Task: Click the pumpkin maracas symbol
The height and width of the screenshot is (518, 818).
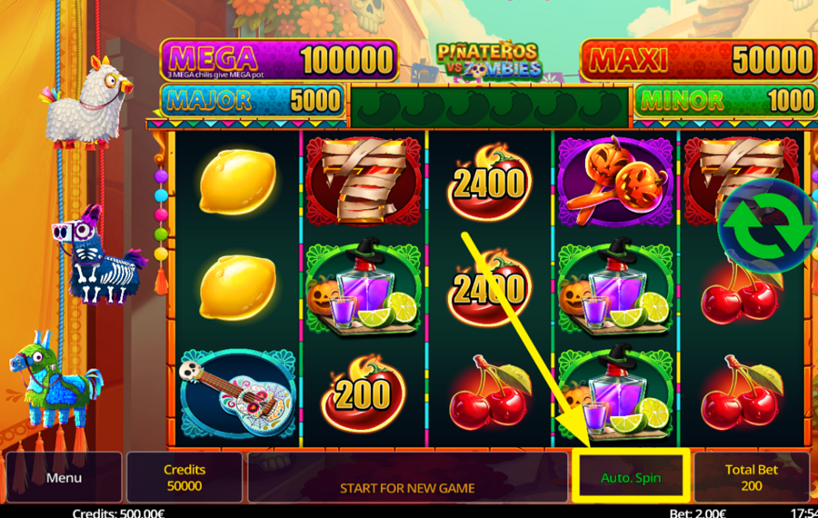Action: click(616, 181)
